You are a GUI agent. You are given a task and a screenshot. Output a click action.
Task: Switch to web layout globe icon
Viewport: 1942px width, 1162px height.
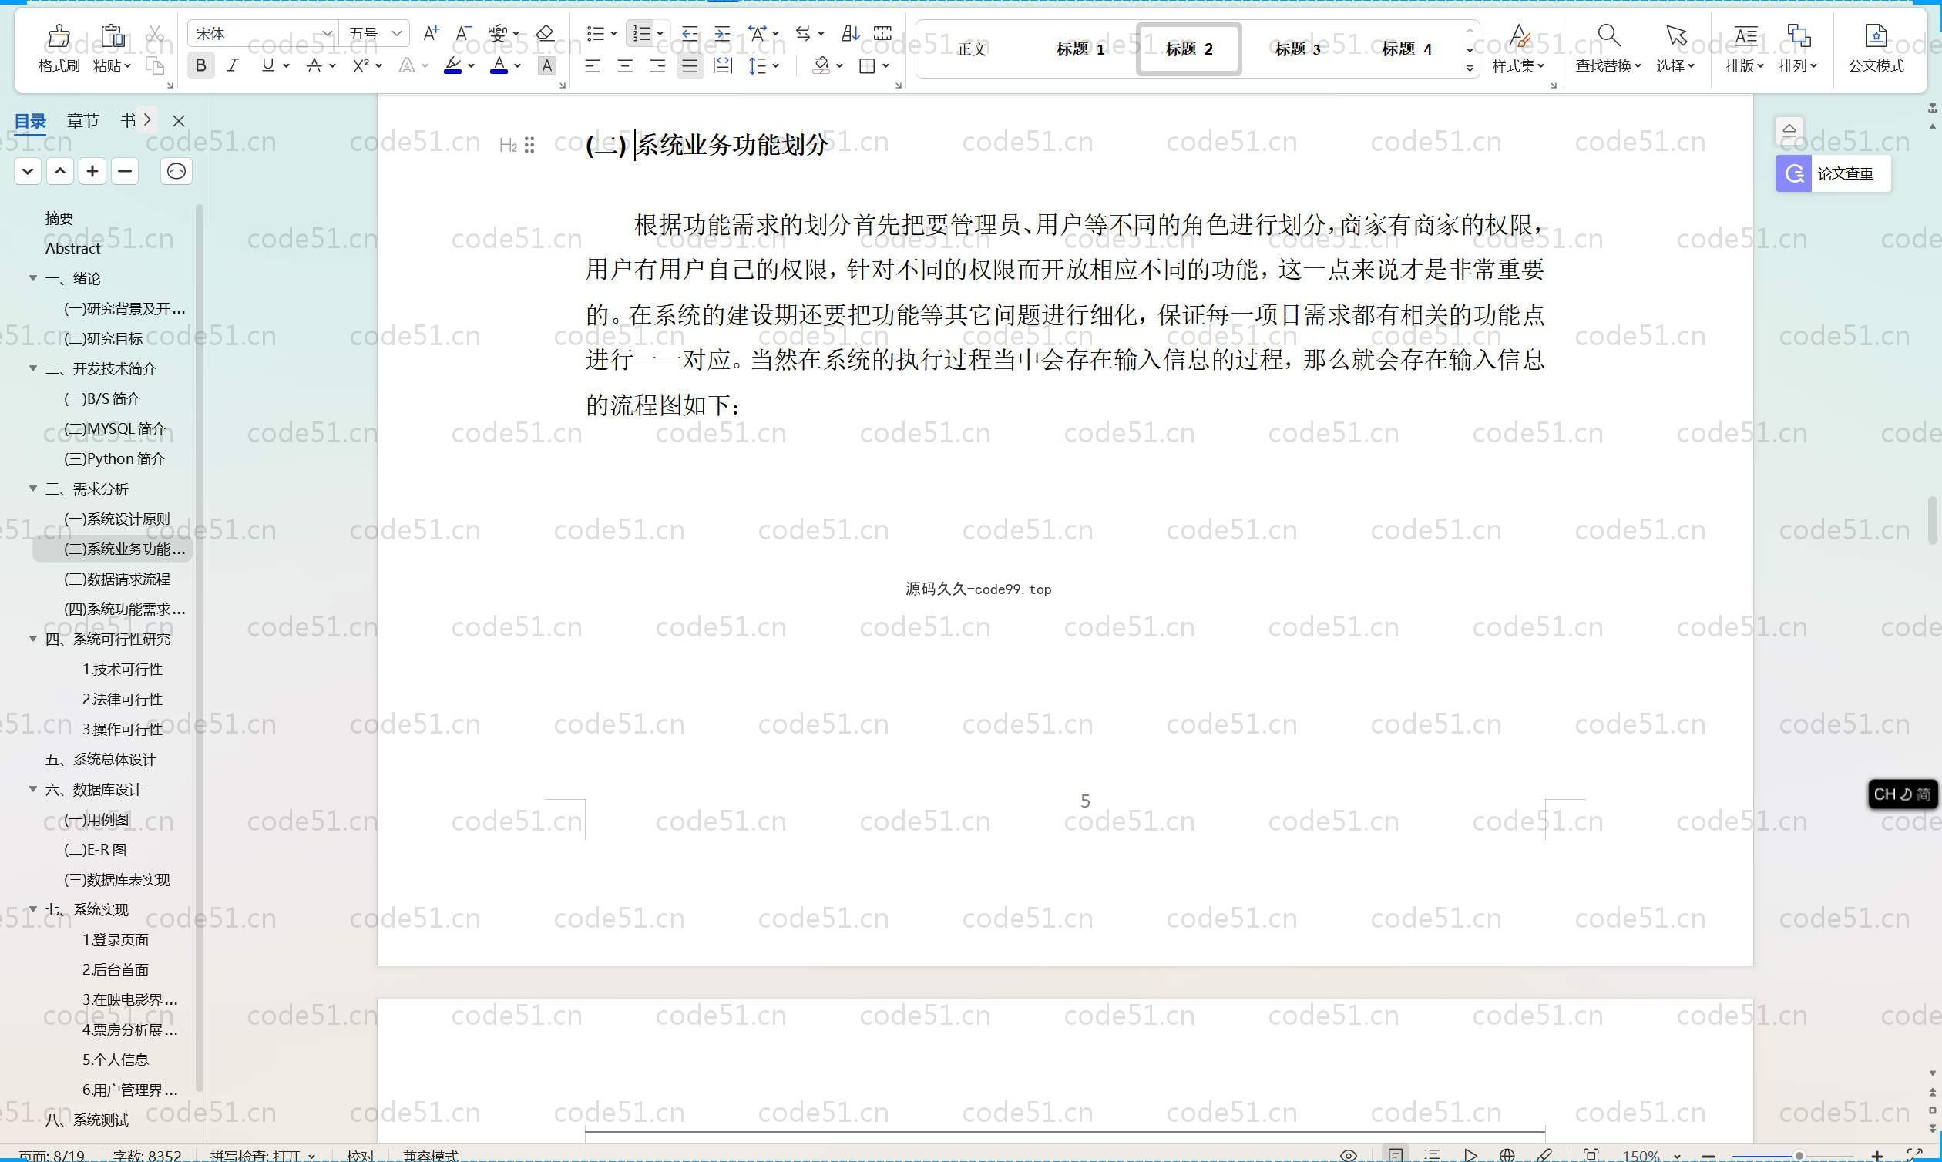(x=1507, y=1155)
